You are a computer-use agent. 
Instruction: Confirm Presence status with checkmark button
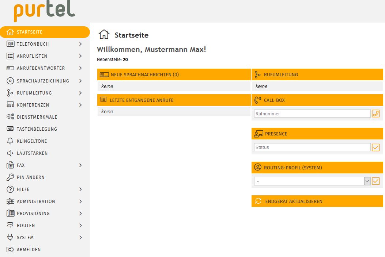(375, 147)
